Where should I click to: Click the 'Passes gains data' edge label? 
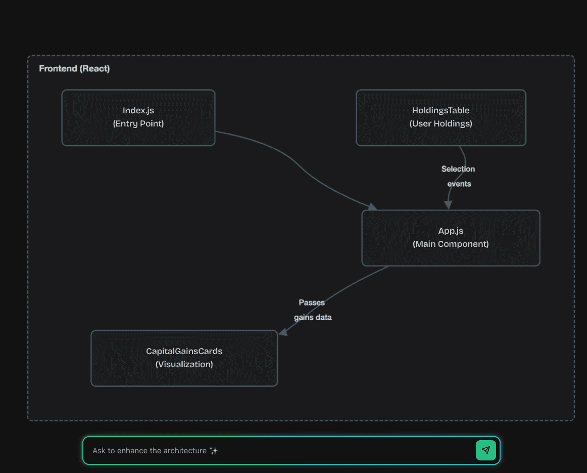[312, 310]
